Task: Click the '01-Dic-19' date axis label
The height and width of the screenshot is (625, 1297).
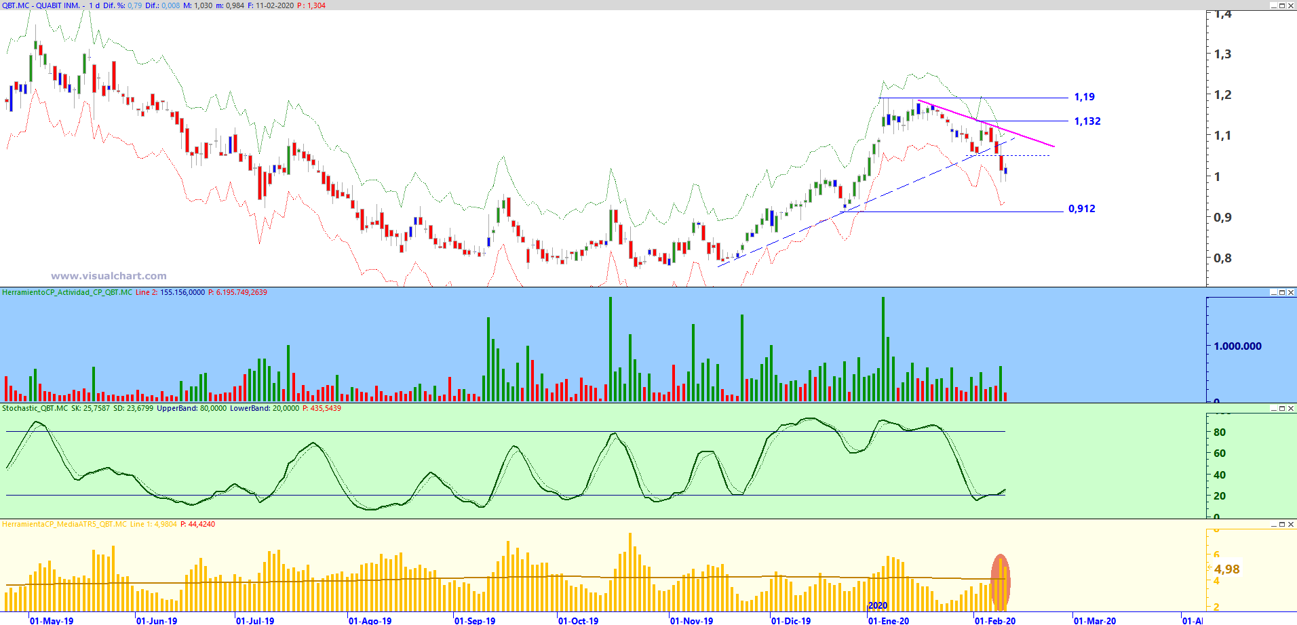Action: point(791,620)
